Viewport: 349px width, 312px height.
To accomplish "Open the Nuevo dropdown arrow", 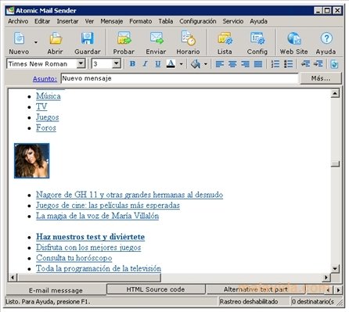I will 36,42.
